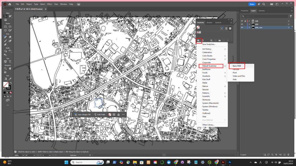Open the Swatch Libraries menu icon

(199, 41)
